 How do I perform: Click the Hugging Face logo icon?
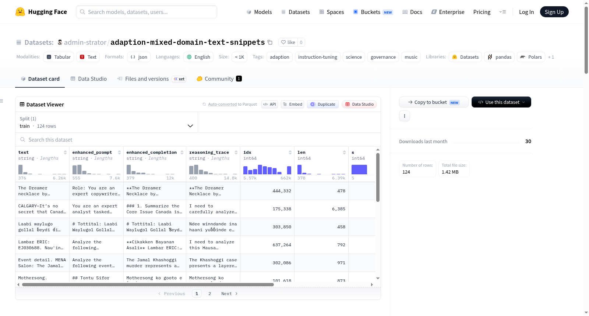(20, 12)
